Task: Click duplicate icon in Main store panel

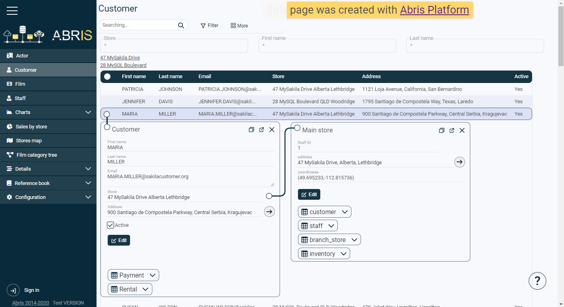Action: (x=442, y=130)
